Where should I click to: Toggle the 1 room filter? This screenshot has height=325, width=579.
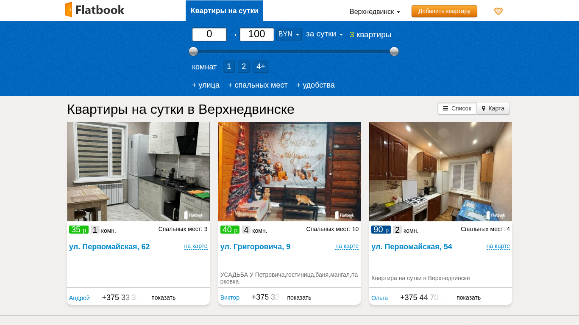229,66
